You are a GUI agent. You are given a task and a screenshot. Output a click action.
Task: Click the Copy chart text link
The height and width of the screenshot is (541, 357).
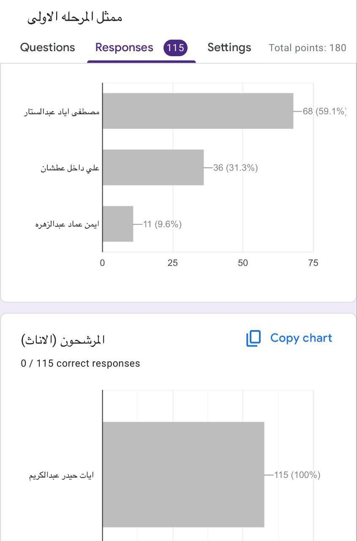(x=301, y=338)
